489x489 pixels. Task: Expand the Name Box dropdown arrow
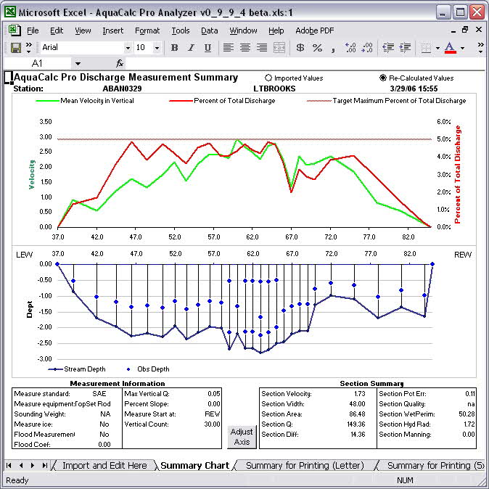pos(78,64)
